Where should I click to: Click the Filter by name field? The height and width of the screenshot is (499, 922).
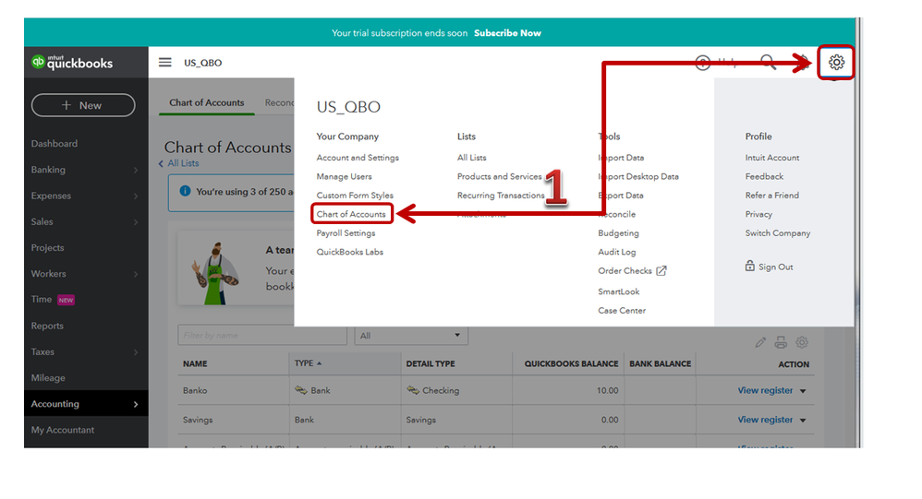point(262,335)
